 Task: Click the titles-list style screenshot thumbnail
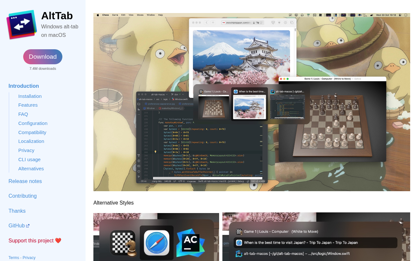[316, 237]
